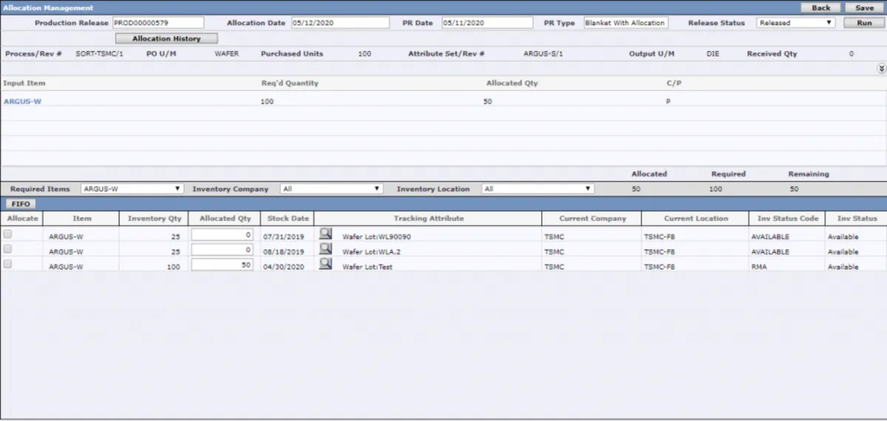
Task: Click magnifier icon for Wafer Lot Test
Action: click(325, 264)
